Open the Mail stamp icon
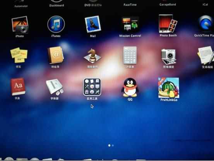214x161 pixels. [93, 24]
